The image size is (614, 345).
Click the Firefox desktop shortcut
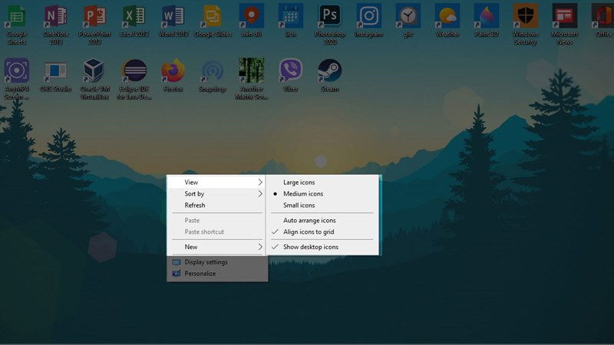tap(173, 75)
